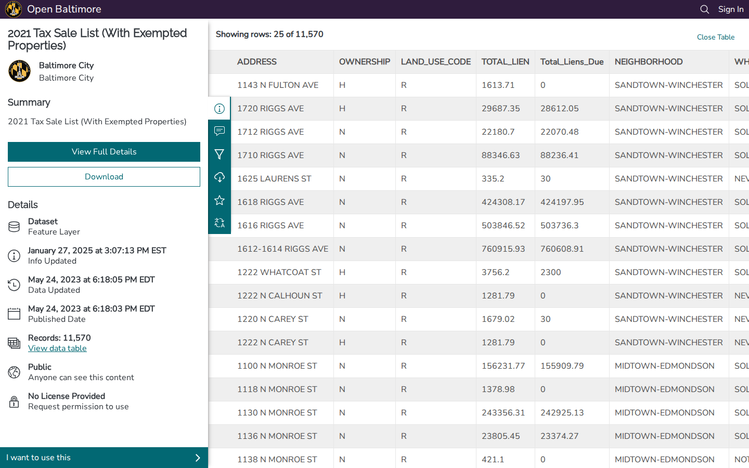Click the Records: 11,570 text
The width and height of the screenshot is (749, 468).
59,338
